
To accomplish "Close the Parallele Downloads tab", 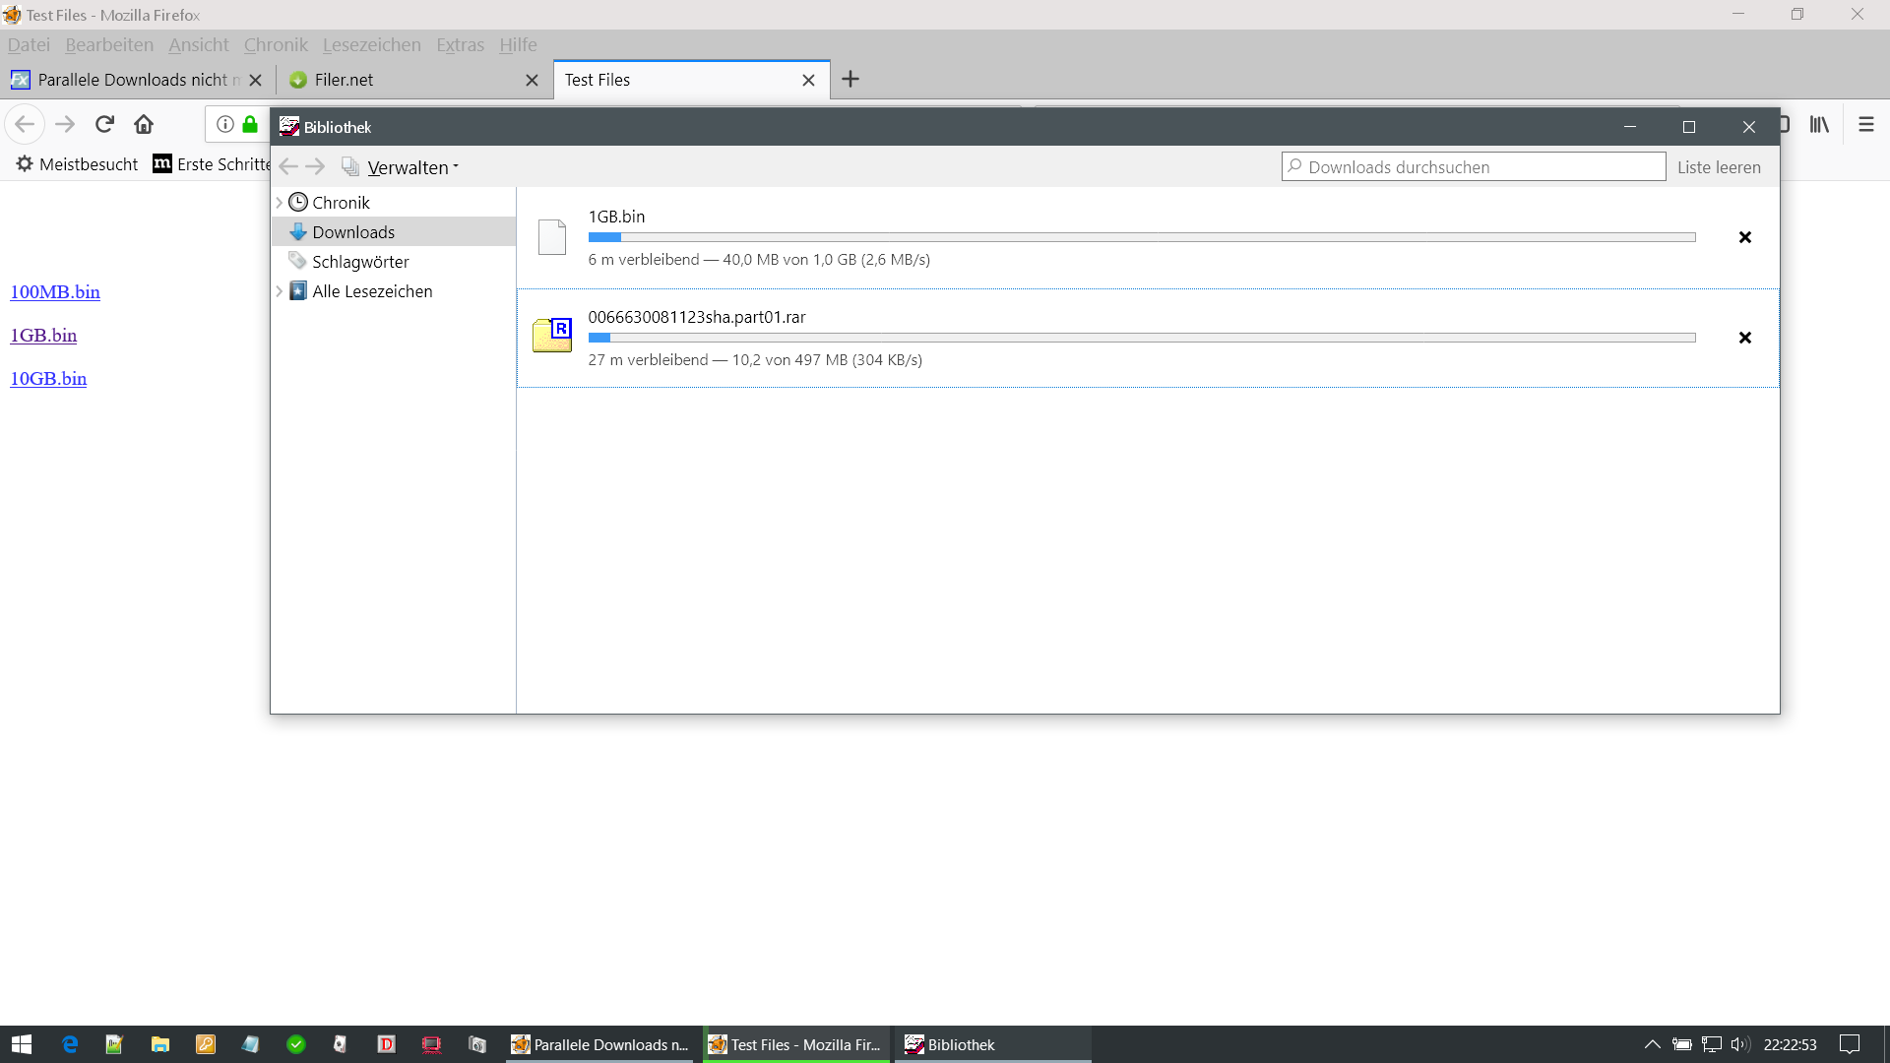I will [x=255, y=80].
